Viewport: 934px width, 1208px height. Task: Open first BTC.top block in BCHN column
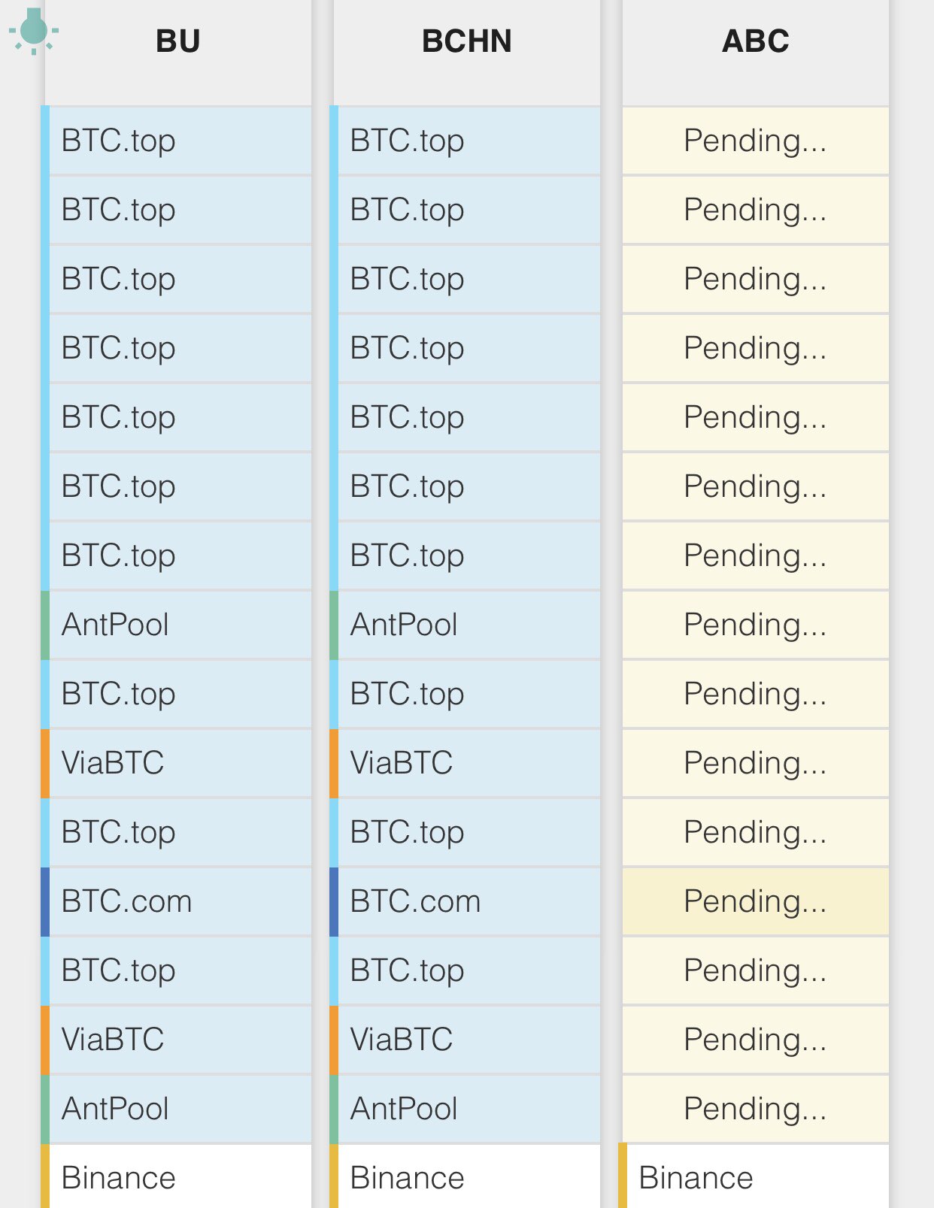465,141
